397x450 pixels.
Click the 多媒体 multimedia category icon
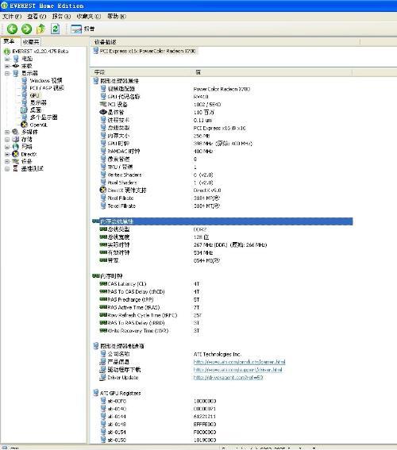coord(16,132)
